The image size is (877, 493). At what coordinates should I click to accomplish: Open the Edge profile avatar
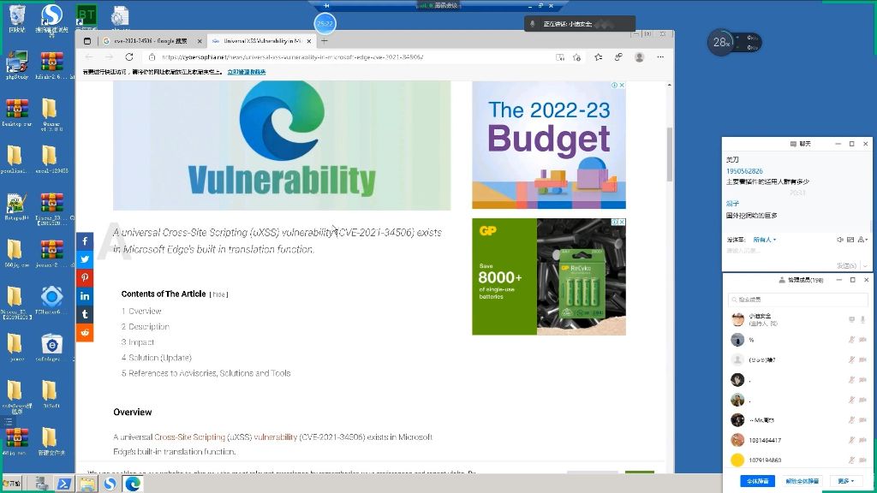point(639,57)
